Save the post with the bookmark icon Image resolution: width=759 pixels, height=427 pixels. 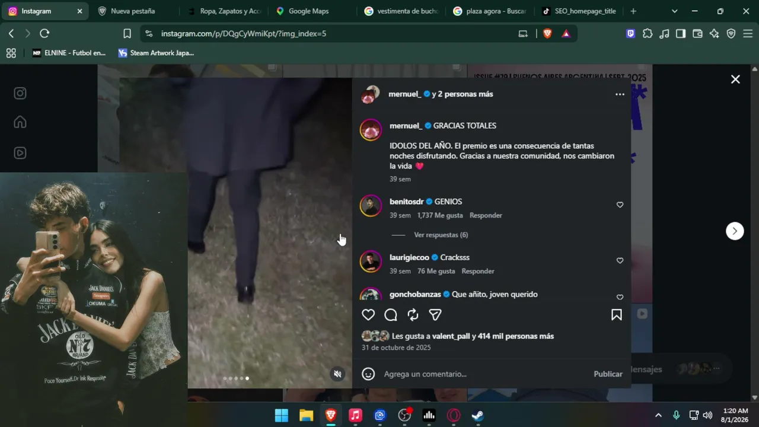coord(617,315)
